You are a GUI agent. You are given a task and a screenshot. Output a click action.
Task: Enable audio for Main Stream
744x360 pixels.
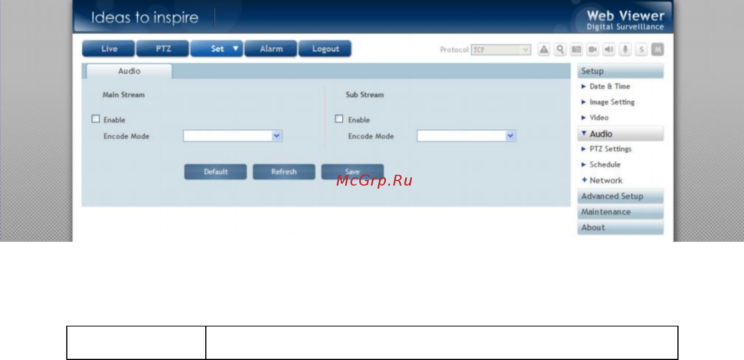(x=96, y=119)
